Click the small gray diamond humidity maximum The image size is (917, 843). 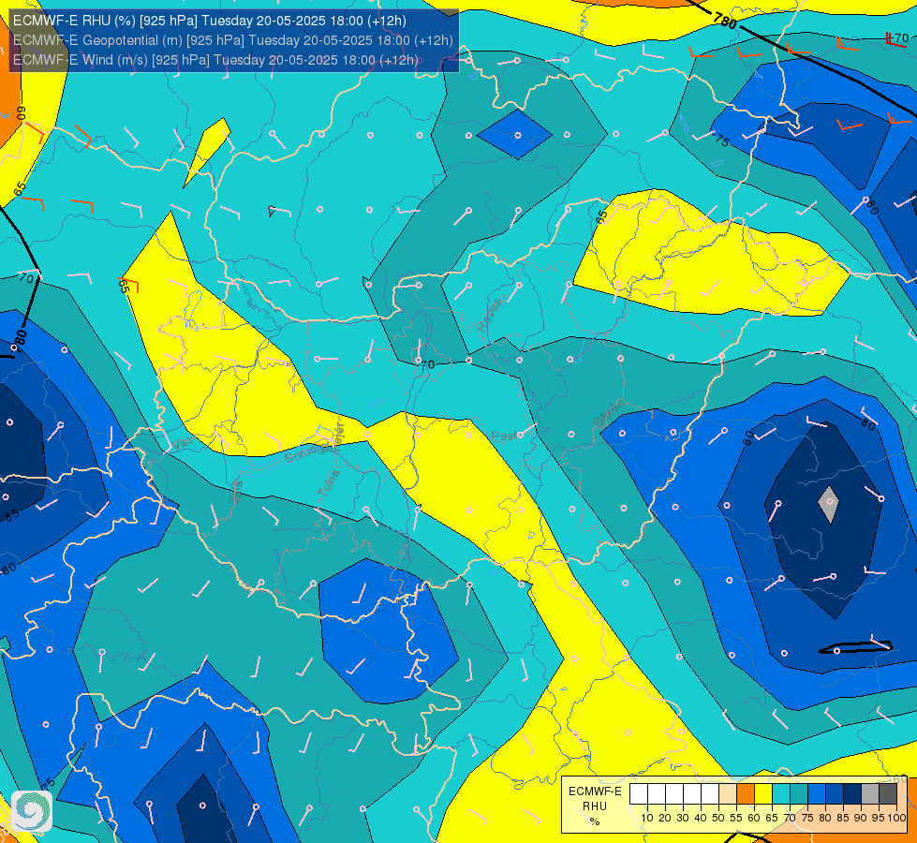click(828, 504)
